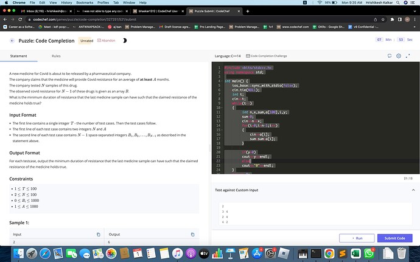Reload the page with the refresh icon
Viewport: 420px width, 262px height.
pos(20,19)
